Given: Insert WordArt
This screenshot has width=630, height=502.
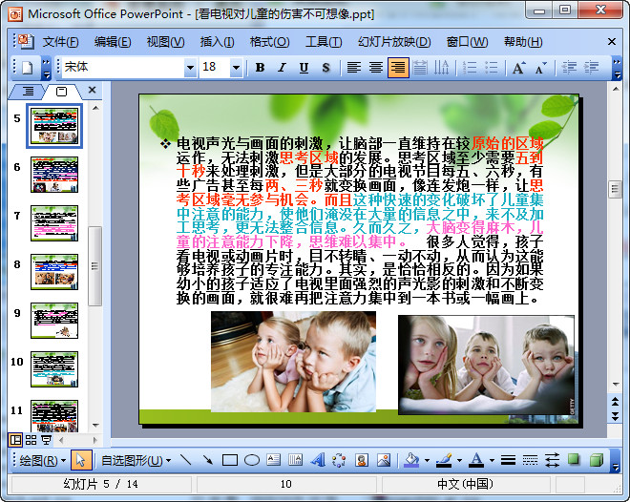Looking at the screenshot, I should pyautogui.click(x=318, y=460).
